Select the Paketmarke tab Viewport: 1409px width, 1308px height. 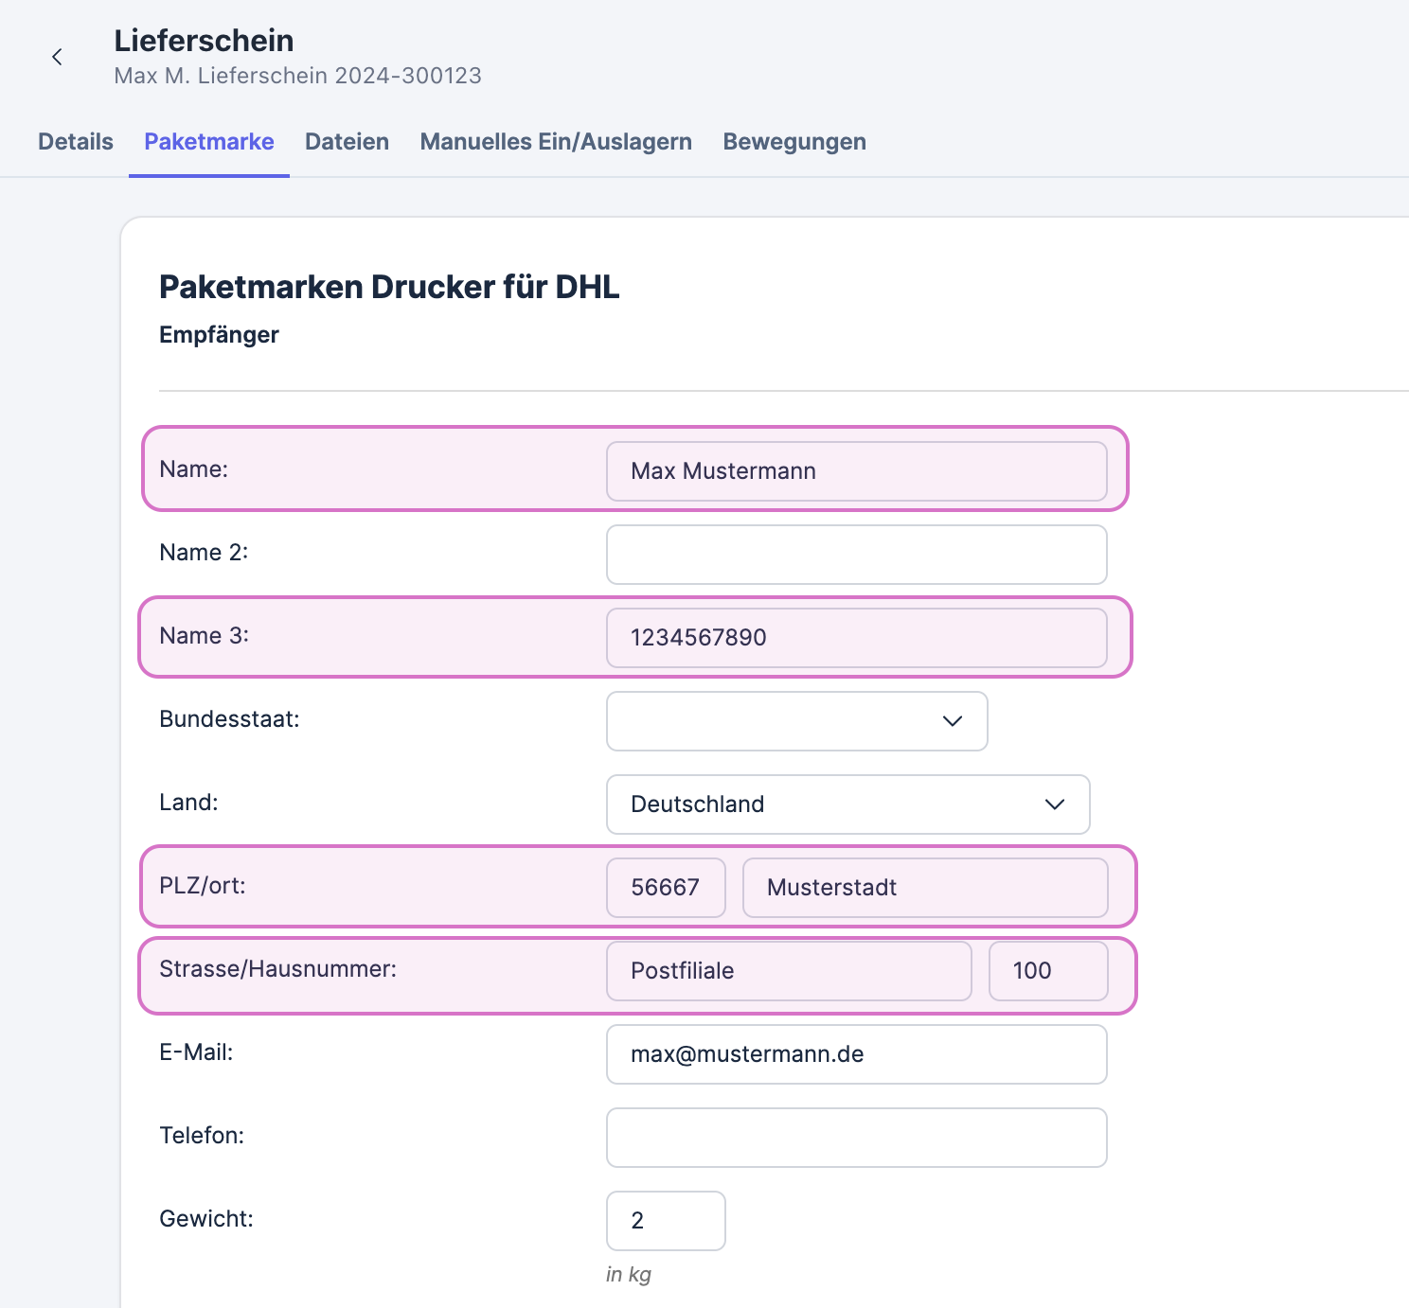point(209,142)
